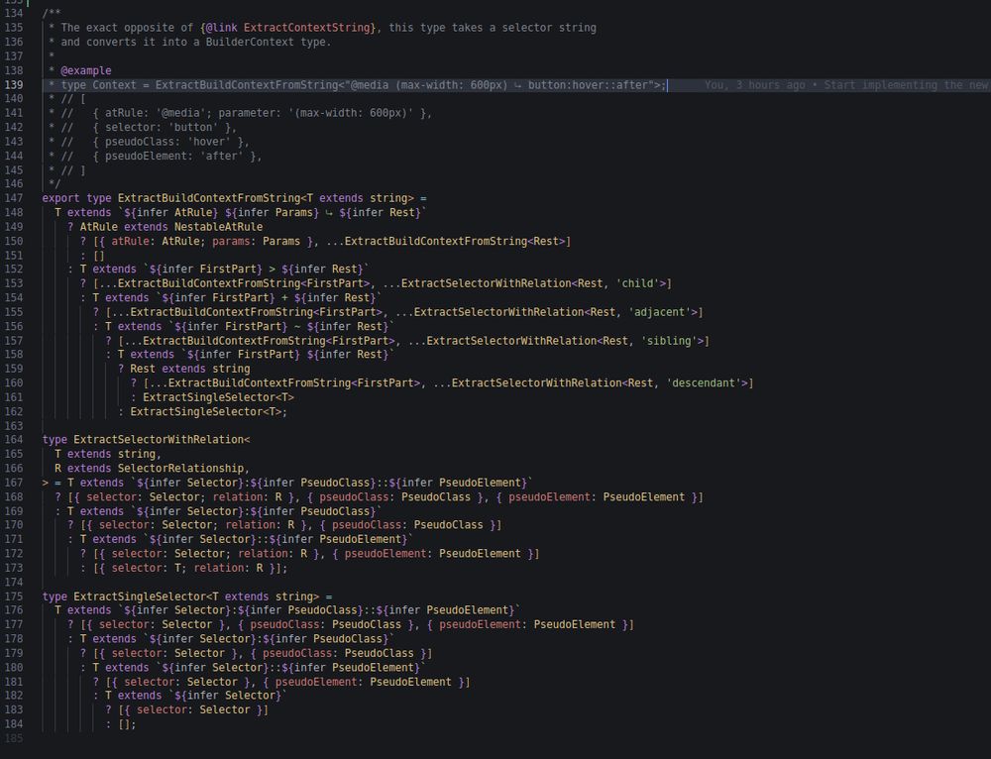
Task: Click 'BuilderContext' in the comment on line 136
Action: 250,43
